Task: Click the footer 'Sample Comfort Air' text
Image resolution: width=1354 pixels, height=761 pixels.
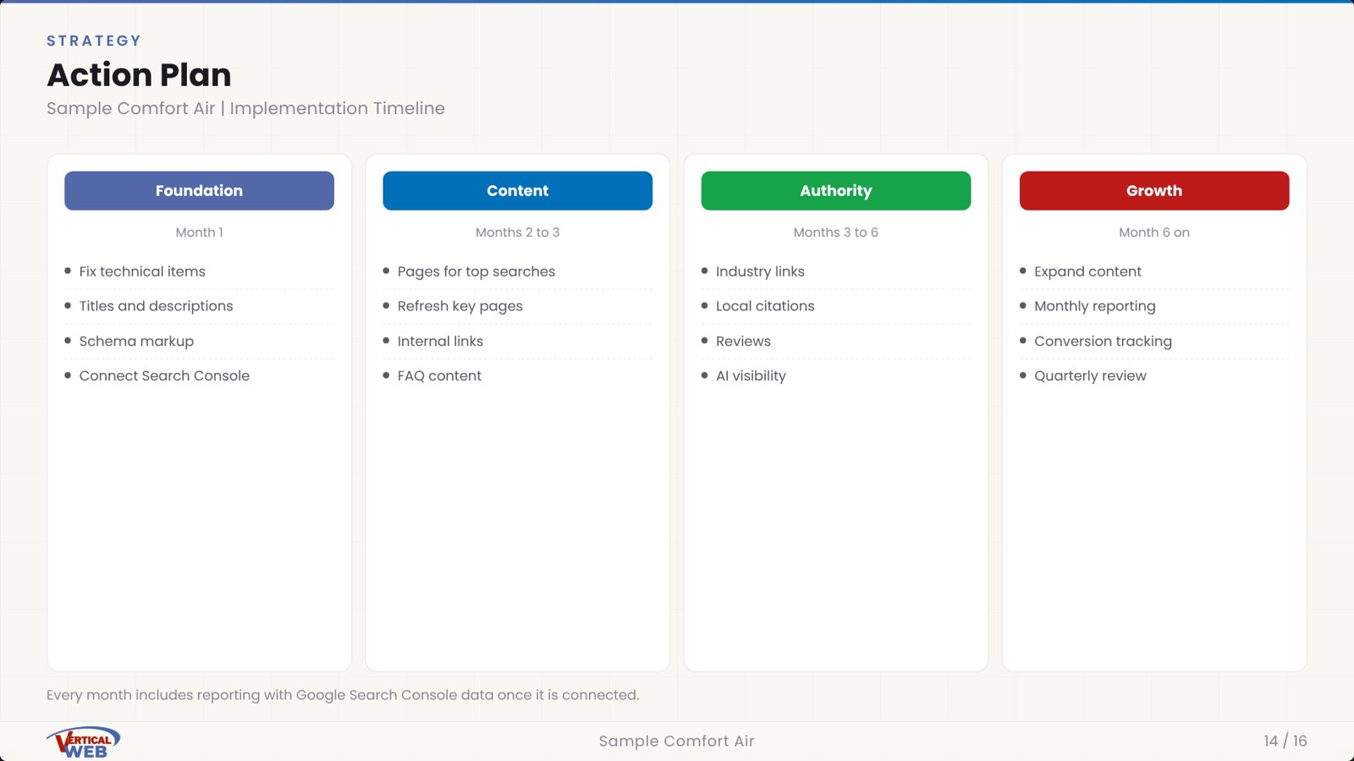Action: coord(676,742)
